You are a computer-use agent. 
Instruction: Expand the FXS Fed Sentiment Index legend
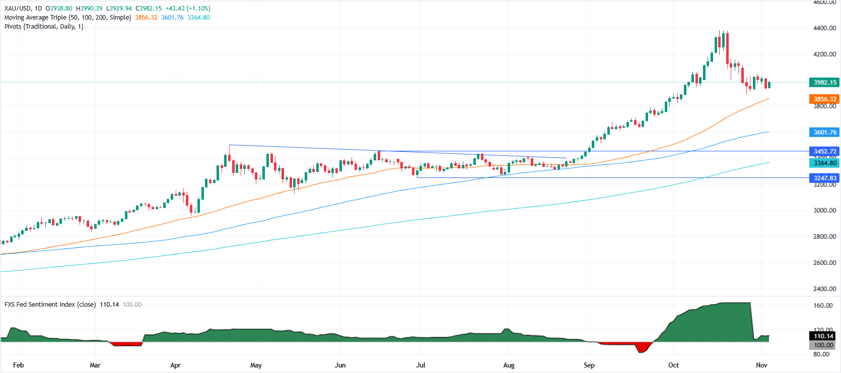[50, 305]
